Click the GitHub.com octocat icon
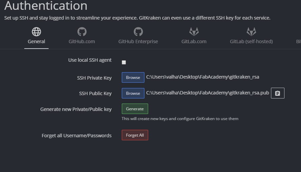 82,32
